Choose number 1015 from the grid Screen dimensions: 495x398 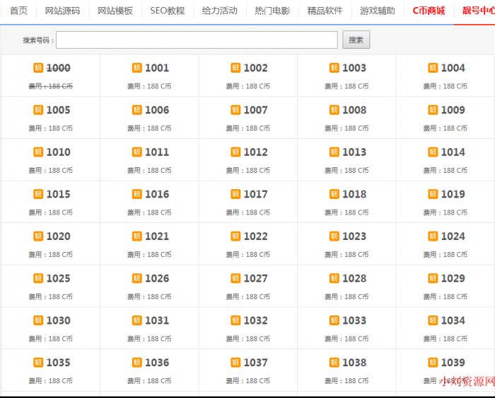(x=58, y=194)
